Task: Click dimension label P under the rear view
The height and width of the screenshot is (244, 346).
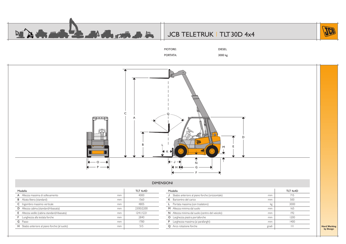Action: 98,167
